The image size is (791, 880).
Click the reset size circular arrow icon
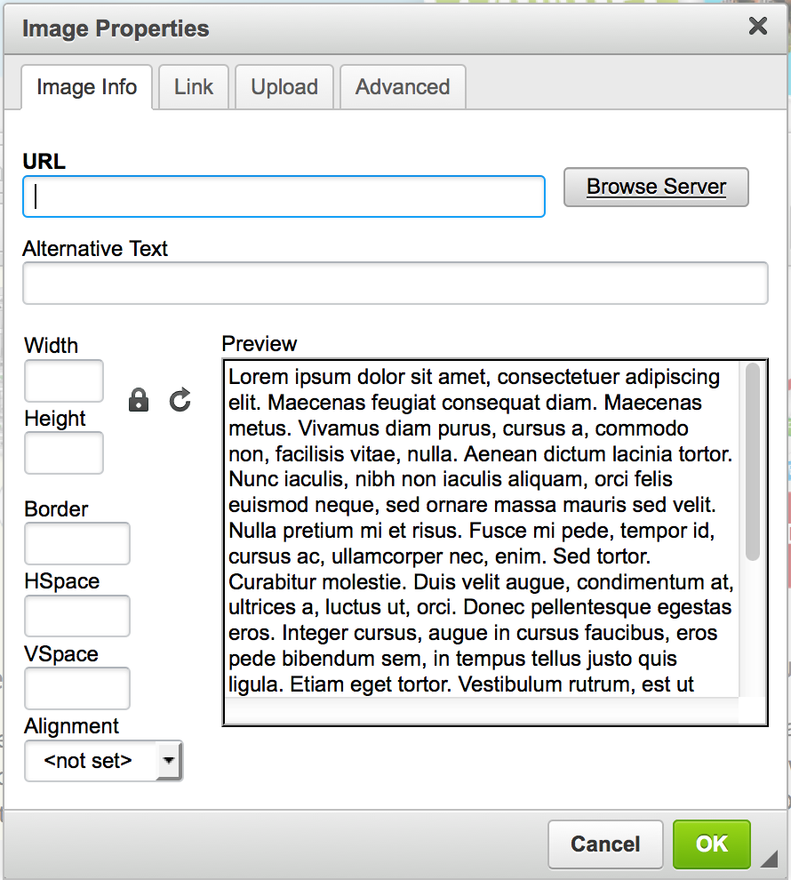(x=180, y=400)
